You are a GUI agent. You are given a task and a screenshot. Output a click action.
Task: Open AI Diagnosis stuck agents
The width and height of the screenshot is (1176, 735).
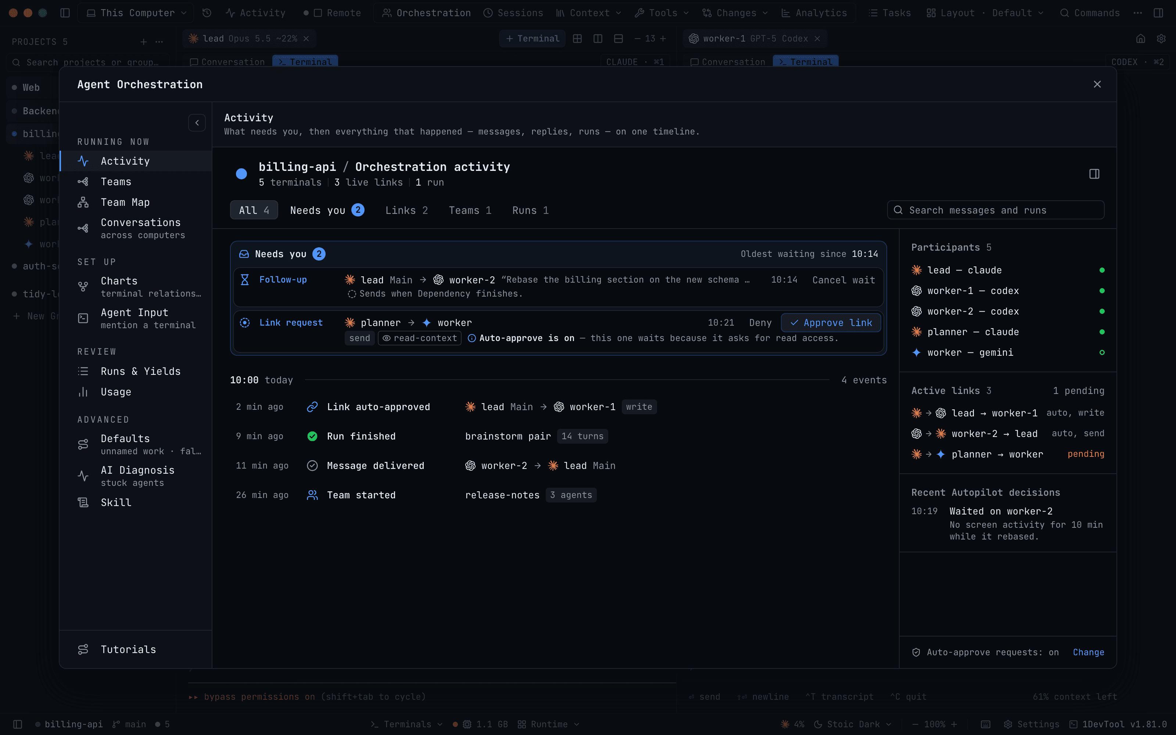point(136,476)
